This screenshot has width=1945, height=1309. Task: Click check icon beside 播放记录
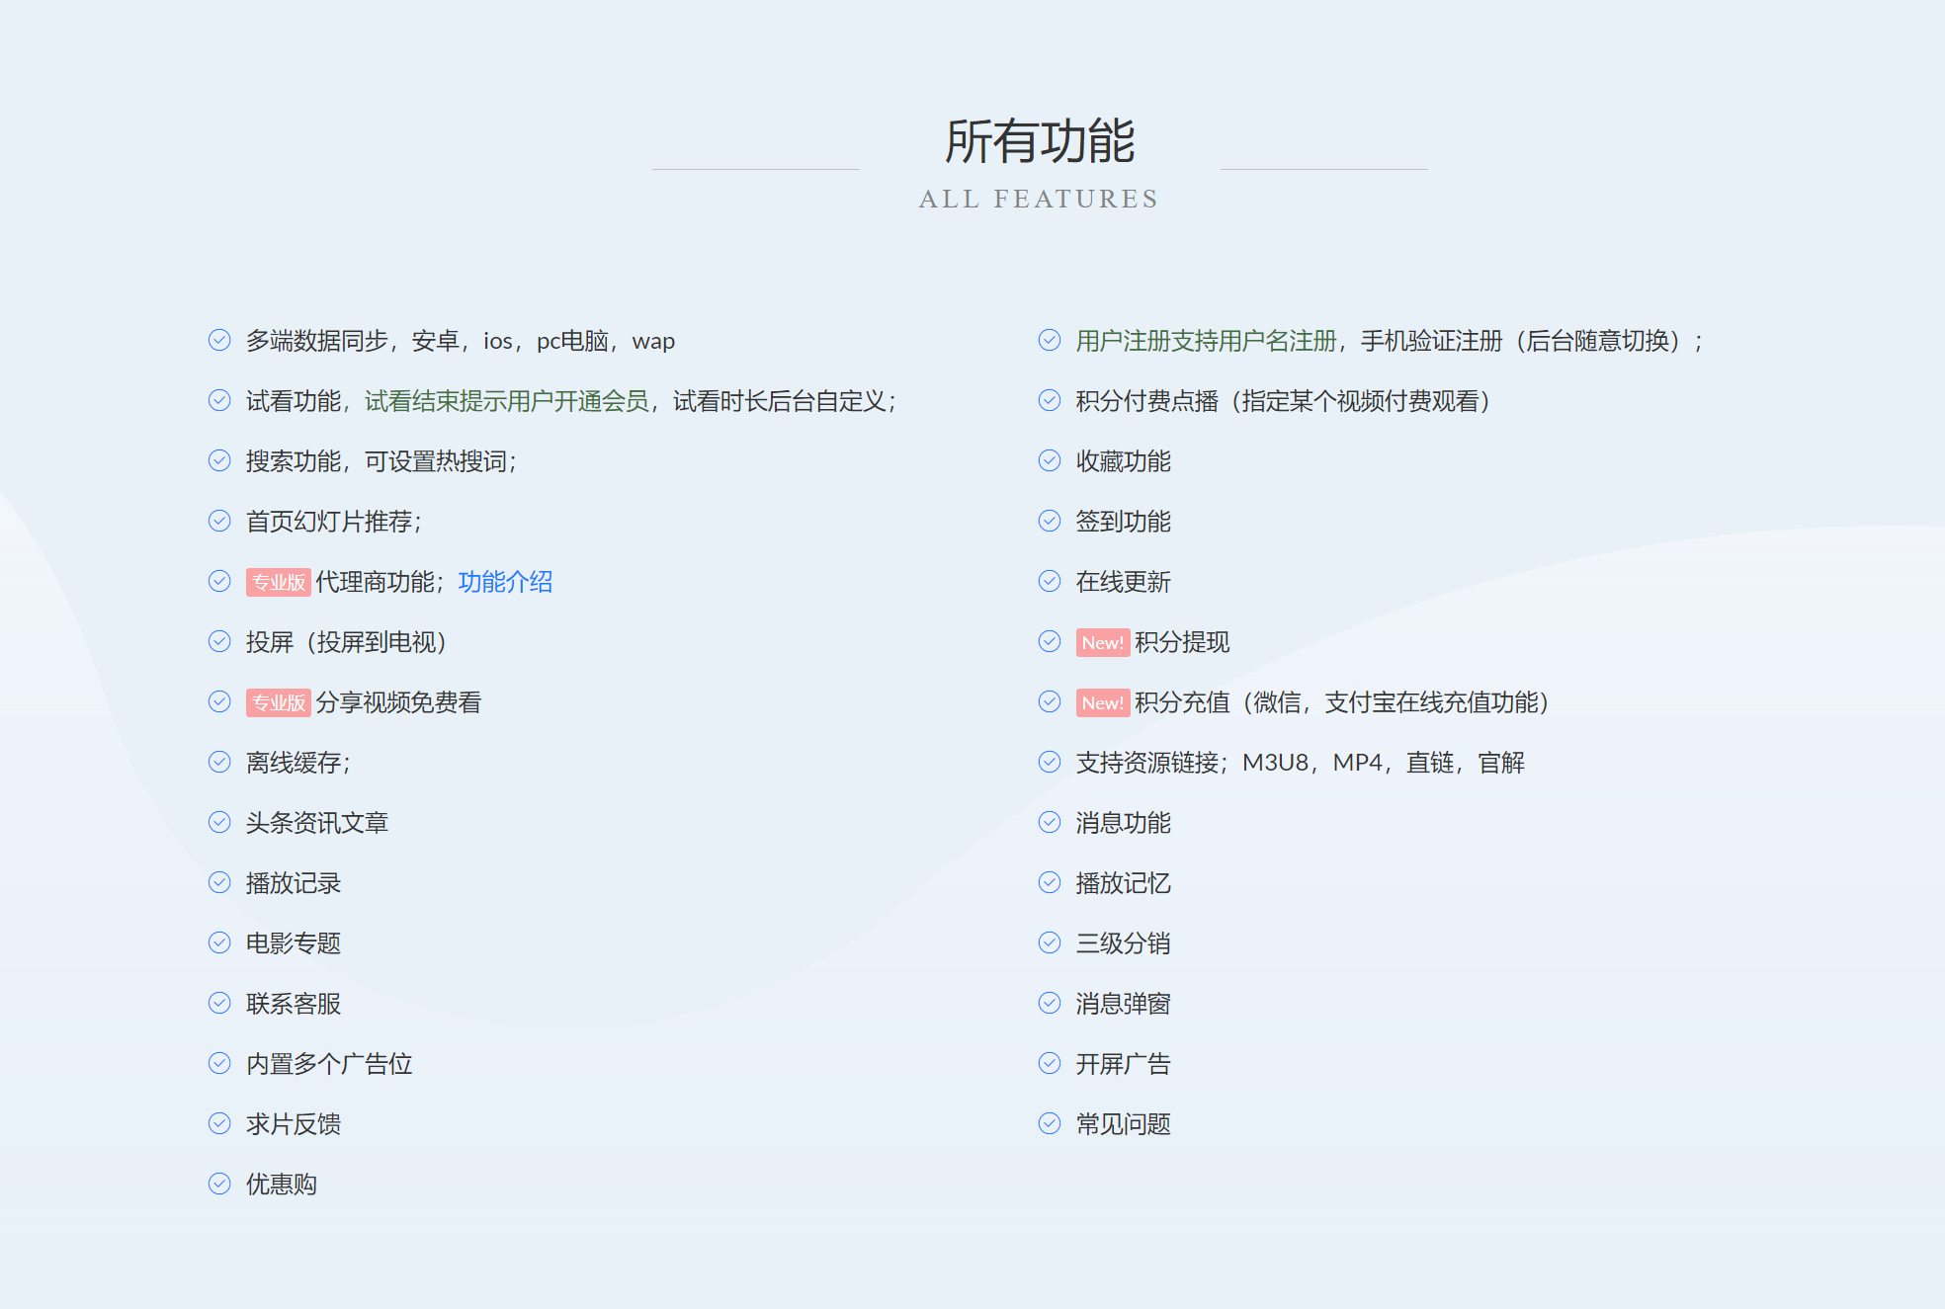click(219, 883)
